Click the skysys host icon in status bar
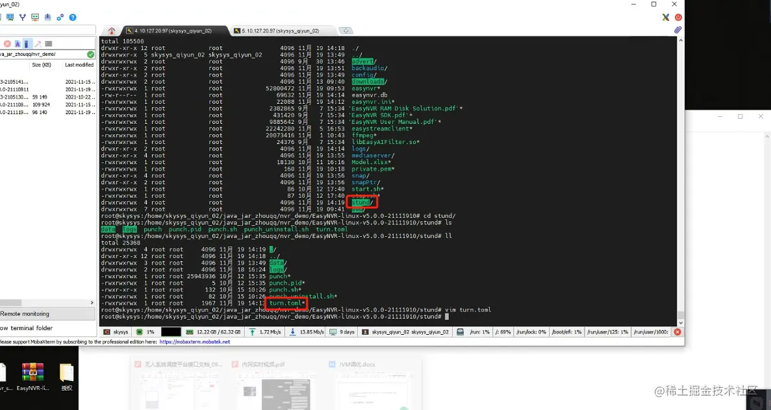This screenshot has width=771, height=410. (107, 332)
